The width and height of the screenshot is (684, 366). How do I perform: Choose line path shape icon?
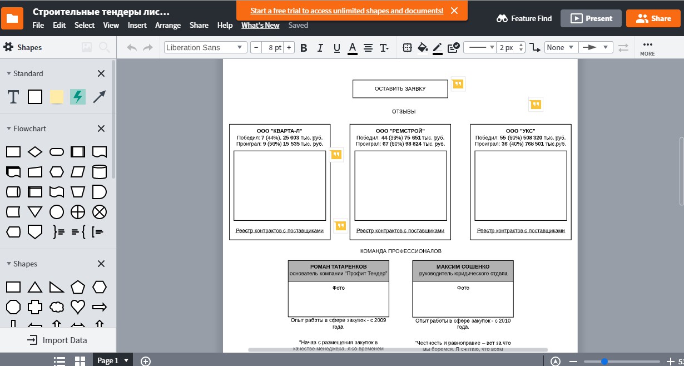tap(534, 48)
